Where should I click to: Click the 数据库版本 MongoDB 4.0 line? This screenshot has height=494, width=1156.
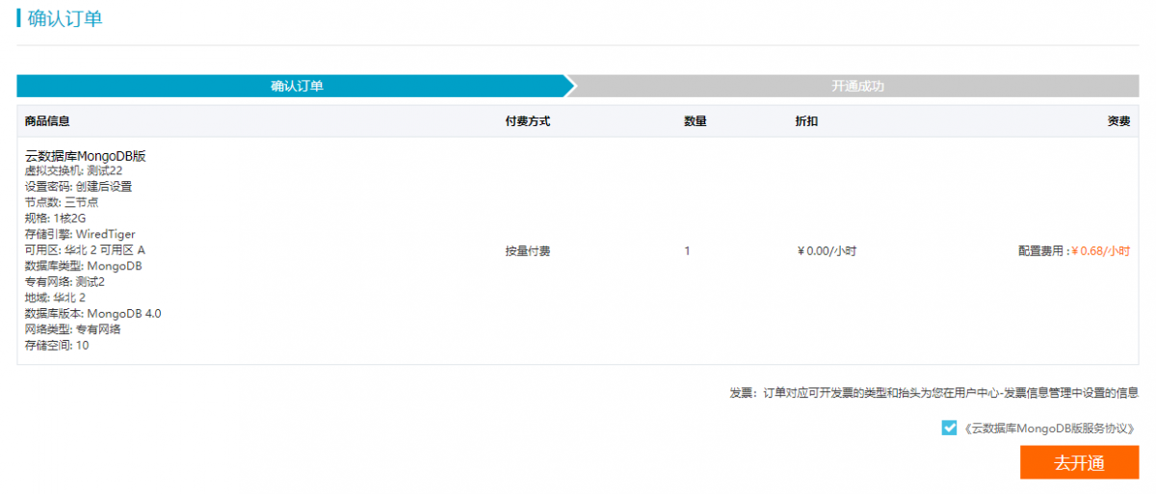92,313
